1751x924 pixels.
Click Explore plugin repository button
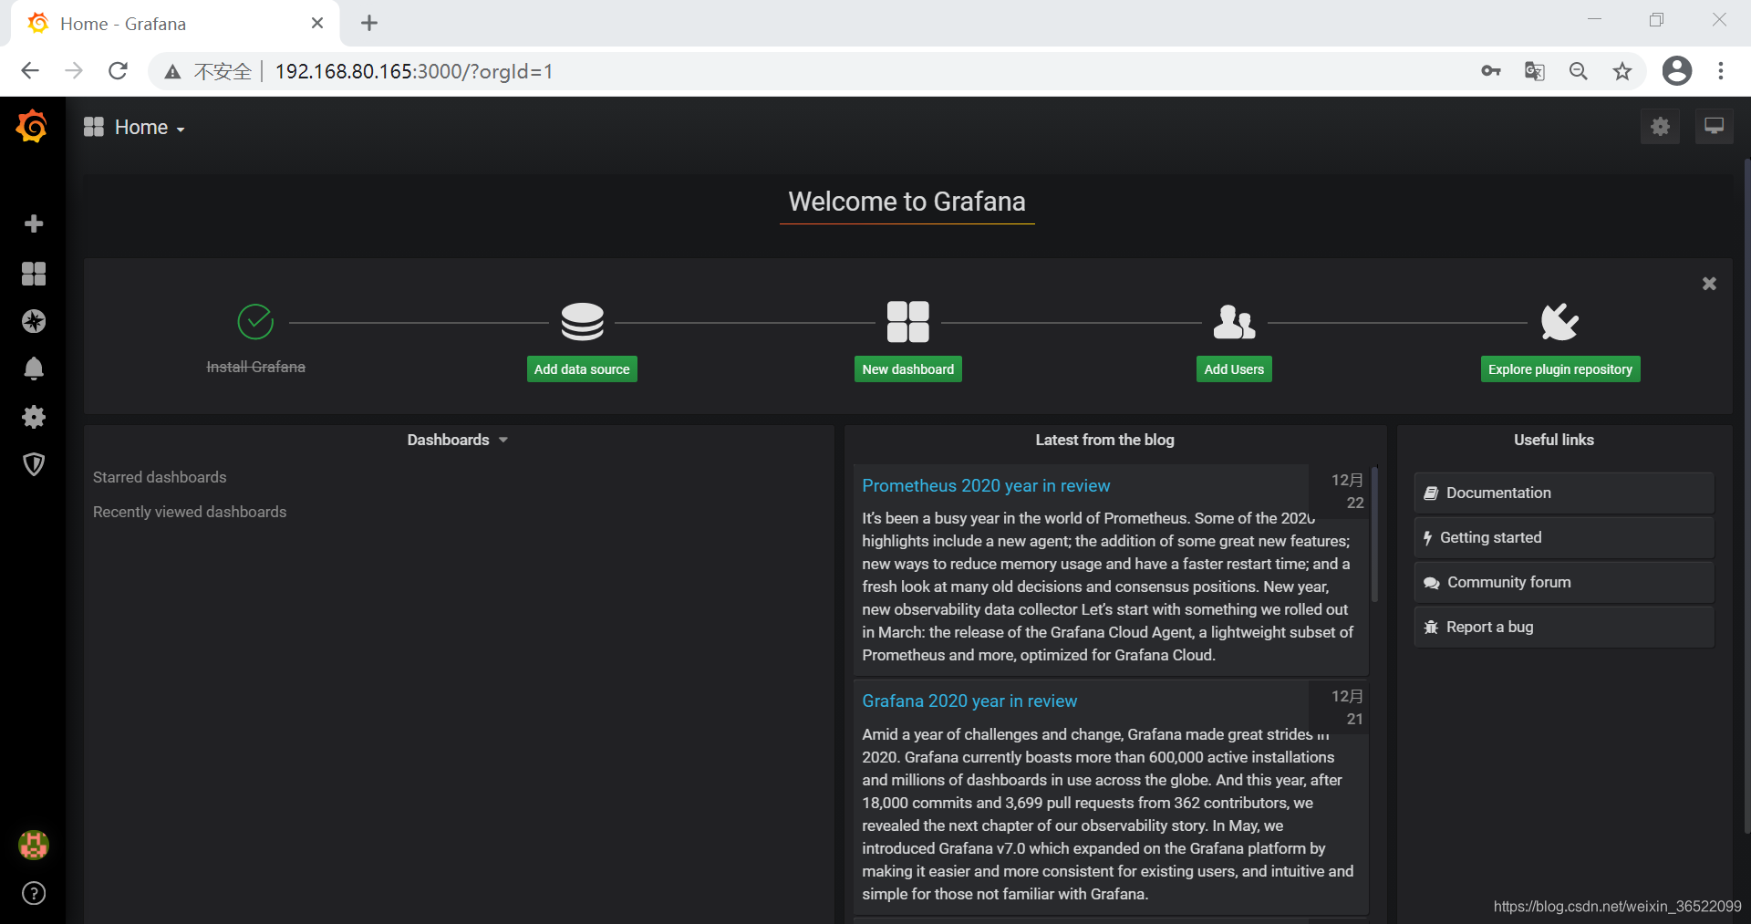[1560, 369]
